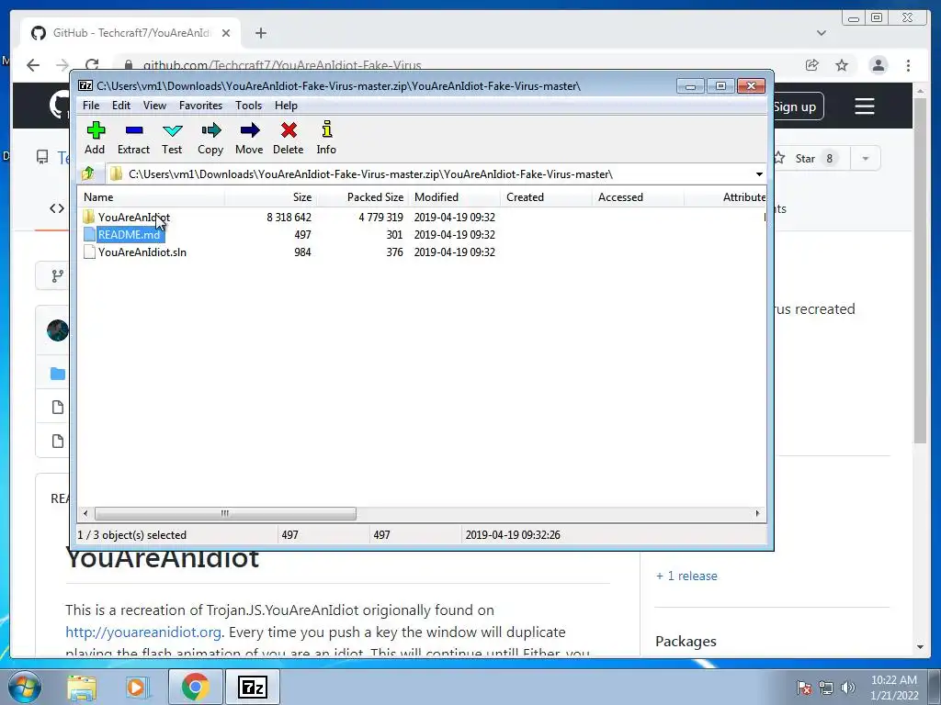941x705 pixels.
Task: Expand the 7-Zip address path dropdown
Action: pyautogui.click(x=759, y=173)
